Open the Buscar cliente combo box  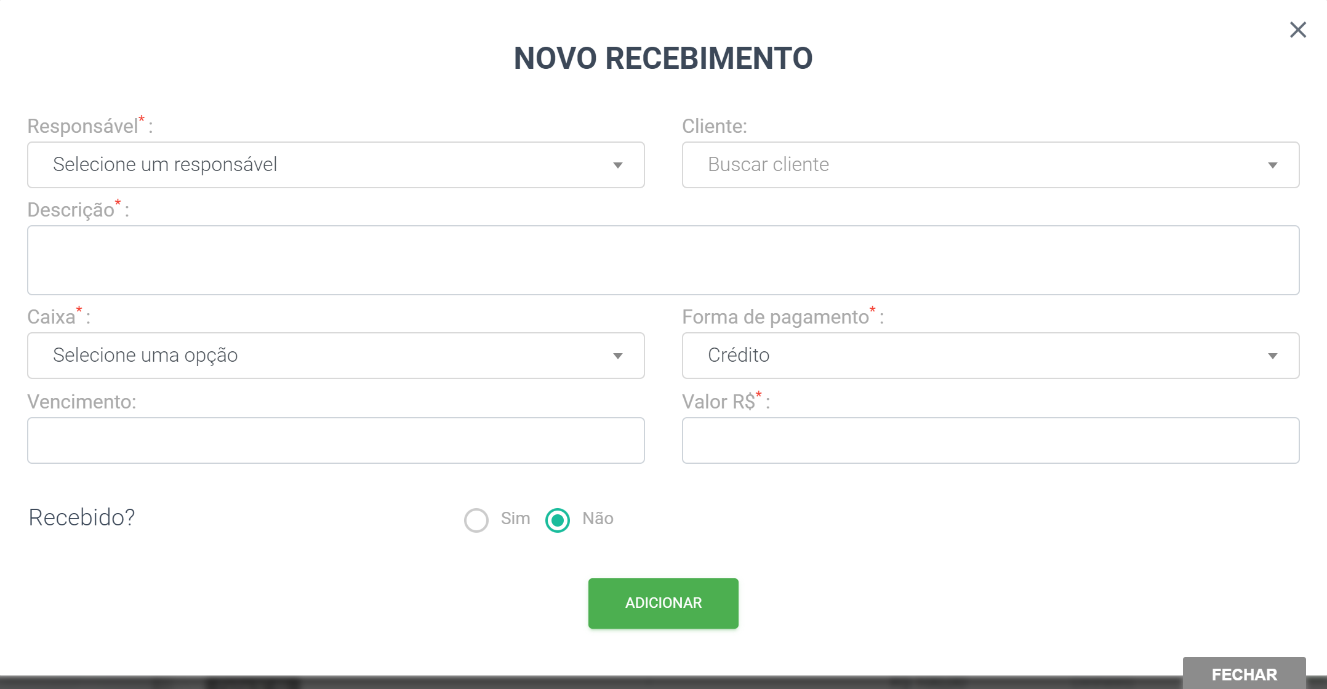click(x=991, y=165)
